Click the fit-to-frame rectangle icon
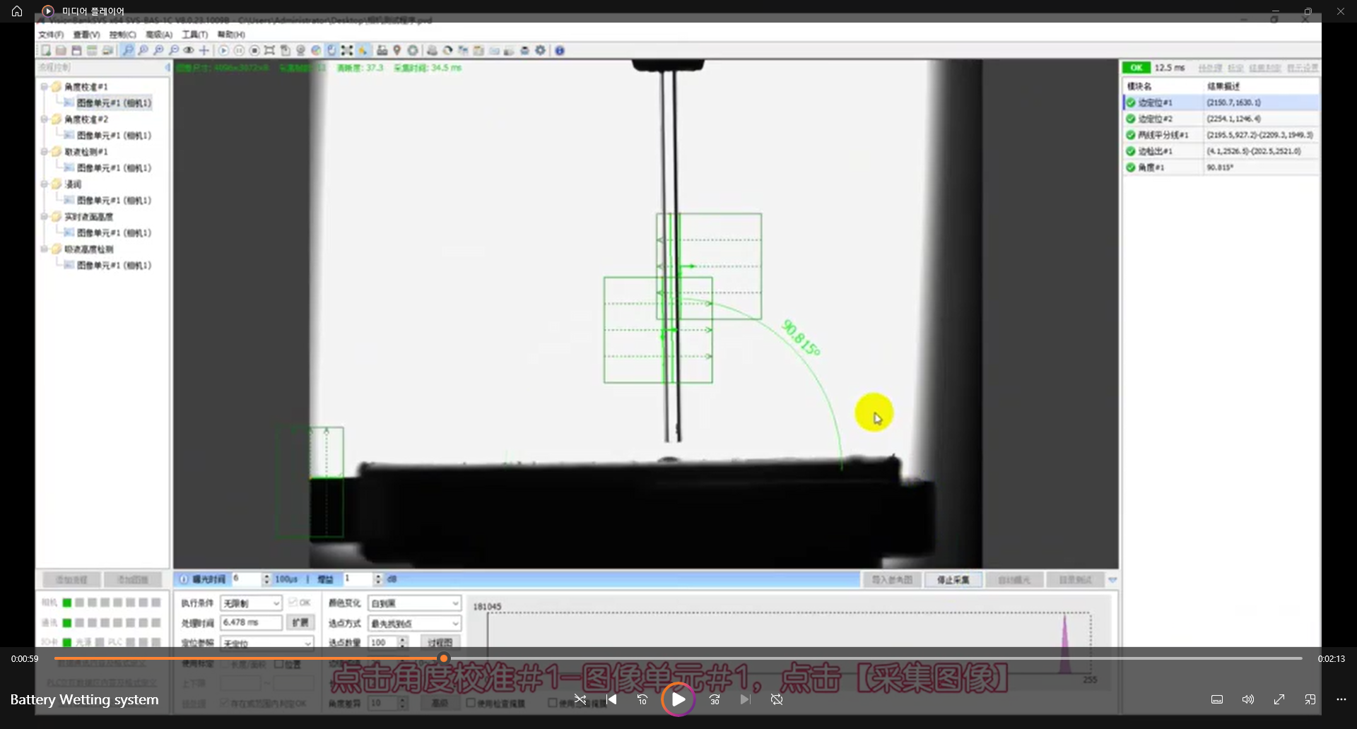1357x729 pixels. [x=269, y=50]
